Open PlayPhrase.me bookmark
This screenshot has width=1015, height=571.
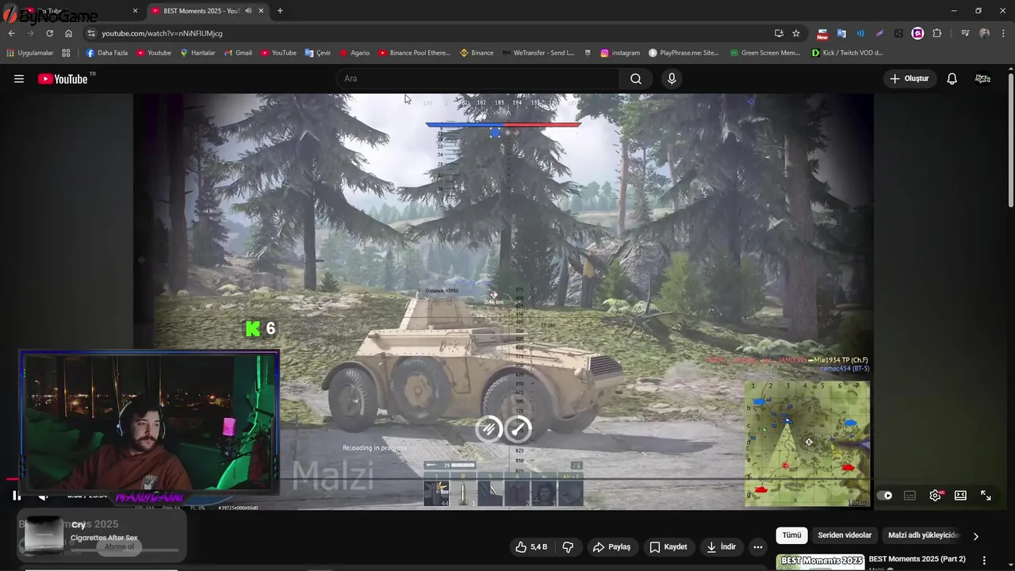click(x=684, y=53)
